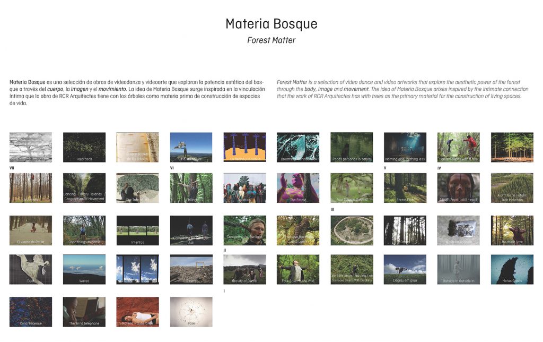Open 'The Tree of Life' thumbnail
Screen dimensions: 543x342
click(x=137, y=187)
